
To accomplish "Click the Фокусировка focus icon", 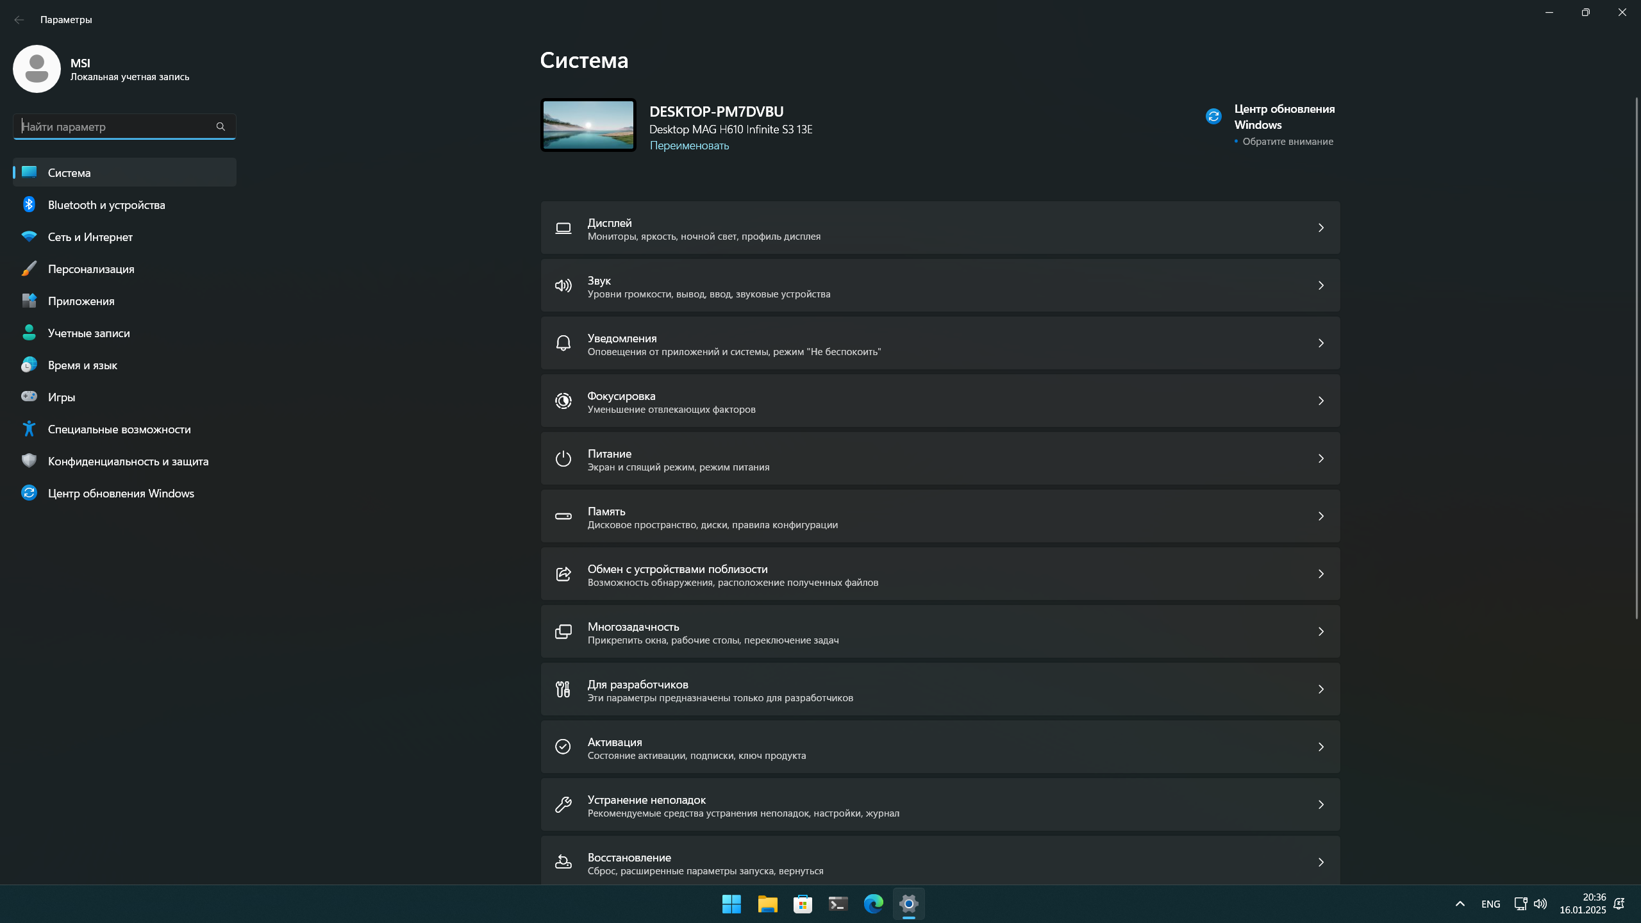I will pyautogui.click(x=563, y=401).
